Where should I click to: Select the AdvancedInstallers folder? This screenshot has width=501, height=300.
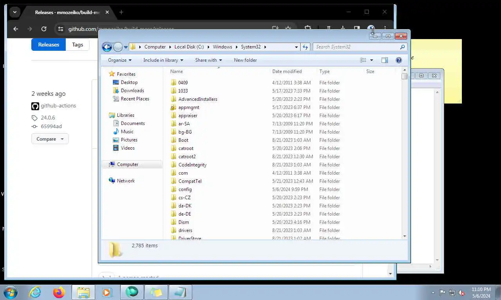tap(198, 99)
